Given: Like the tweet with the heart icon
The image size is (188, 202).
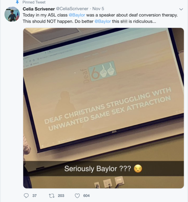Looking at the screenshot, I should (x=77, y=196).
